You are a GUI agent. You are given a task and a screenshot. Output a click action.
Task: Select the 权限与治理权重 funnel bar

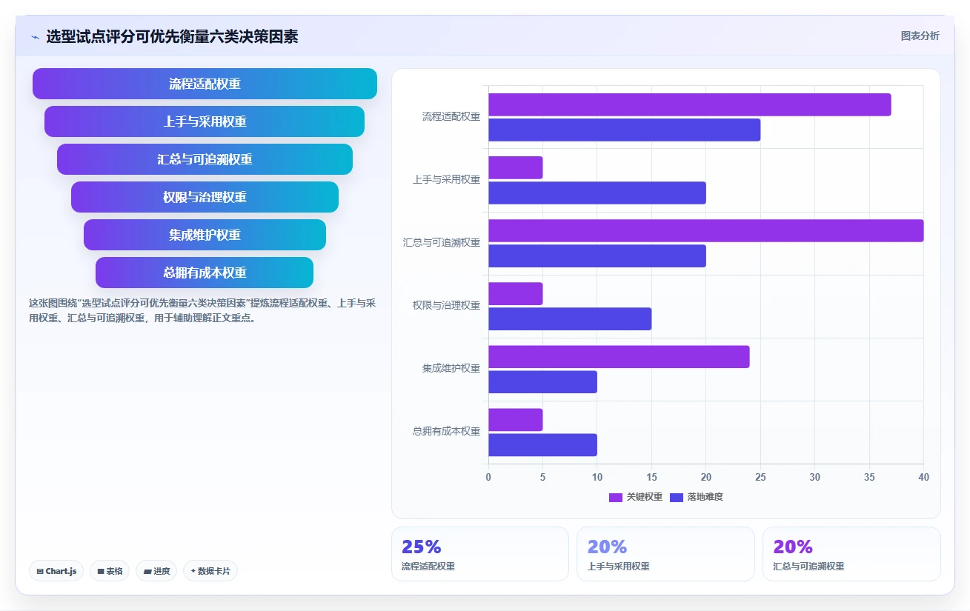[x=205, y=197]
